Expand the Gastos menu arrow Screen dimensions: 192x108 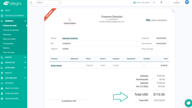click(x=25, y=57)
